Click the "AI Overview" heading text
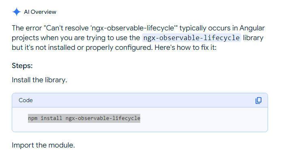The width and height of the screenshot is (283, 152). pyautogui.click(x=40, y=12)
